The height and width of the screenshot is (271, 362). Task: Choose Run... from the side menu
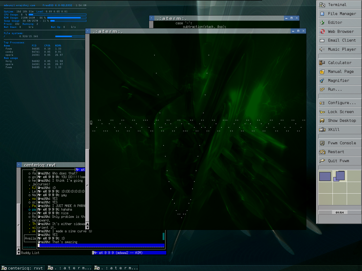pos(335,89)
